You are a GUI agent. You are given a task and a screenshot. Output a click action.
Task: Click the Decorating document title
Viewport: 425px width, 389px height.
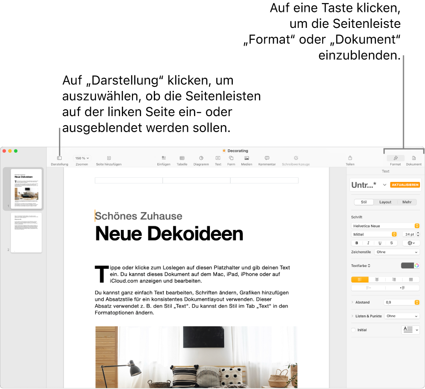237,151
